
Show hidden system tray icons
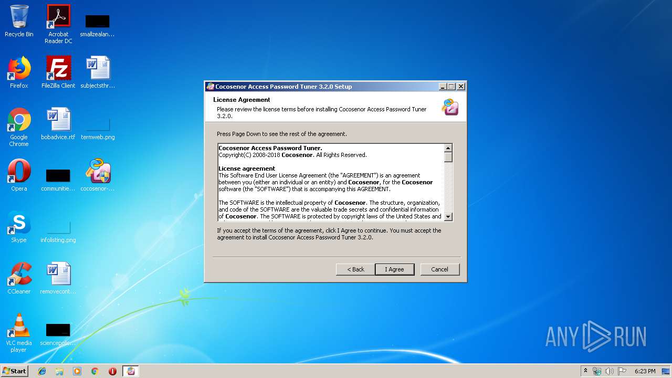(x=585, y=371)
